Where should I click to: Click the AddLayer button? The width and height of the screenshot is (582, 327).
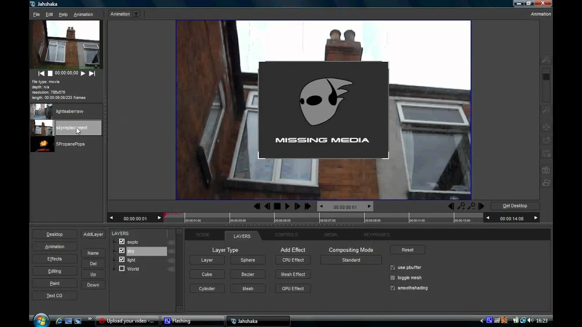[93, 234]
